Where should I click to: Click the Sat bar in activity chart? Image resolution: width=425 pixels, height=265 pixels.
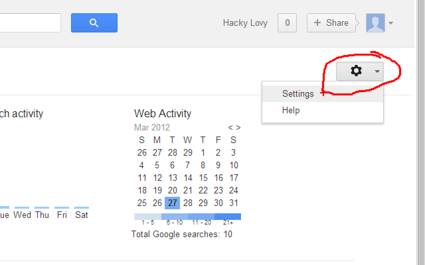tap(82, 208)
